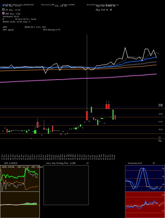Open the MACD histogram panel below ADX
This screenshot has width=165, height=218.
point(20,205)
